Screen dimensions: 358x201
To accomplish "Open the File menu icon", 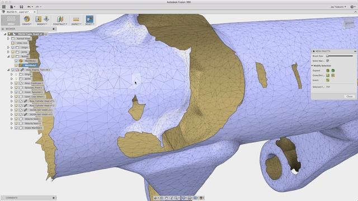I will pyautogui.click(x=12, y=7).
